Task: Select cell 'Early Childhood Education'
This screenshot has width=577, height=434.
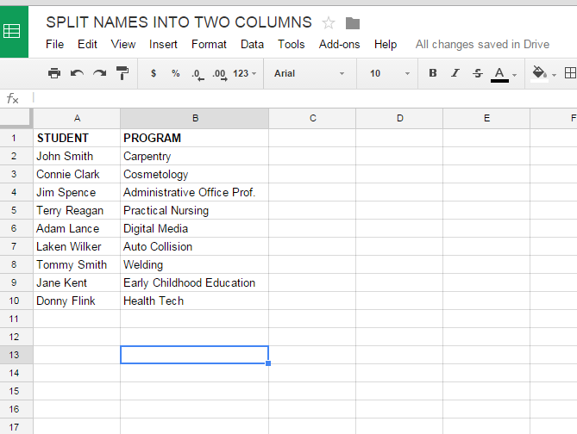Action: (195, 282)
